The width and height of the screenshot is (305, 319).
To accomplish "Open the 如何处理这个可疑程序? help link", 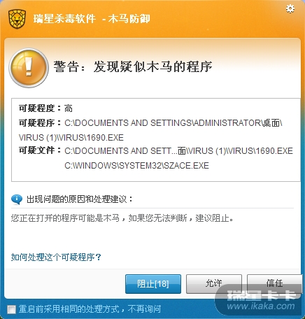I will point(56,257).
